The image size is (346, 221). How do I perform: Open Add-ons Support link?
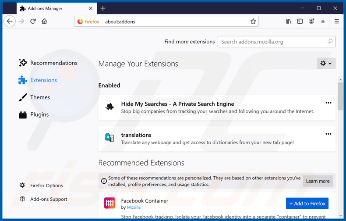coord(43,199)
